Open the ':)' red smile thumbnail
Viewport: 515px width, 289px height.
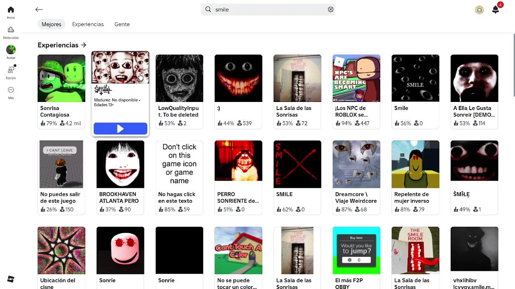239,78
